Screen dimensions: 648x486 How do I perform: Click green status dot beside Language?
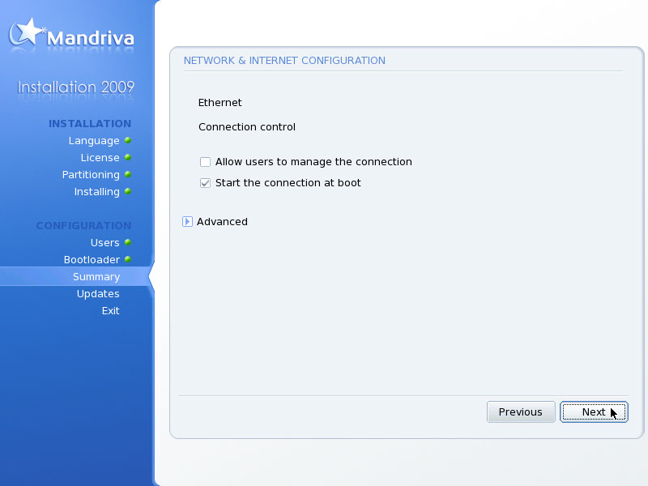pos(128,140)
